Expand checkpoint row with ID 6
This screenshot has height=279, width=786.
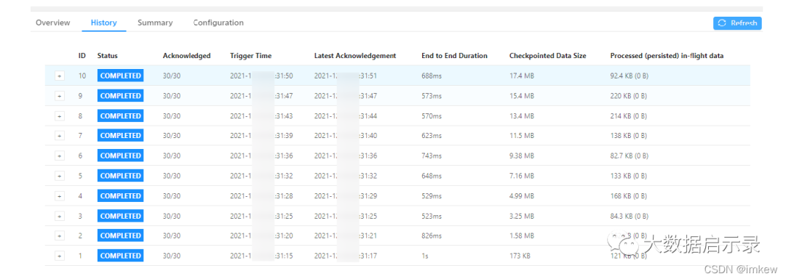[60, 156]
